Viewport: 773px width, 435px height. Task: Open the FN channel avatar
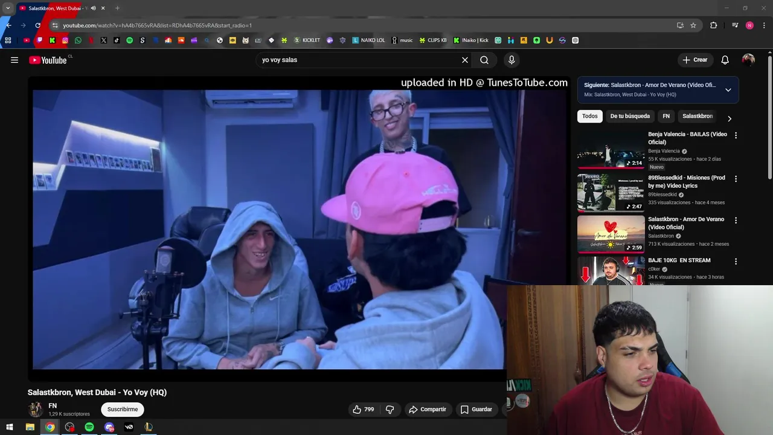coord(36,409)
